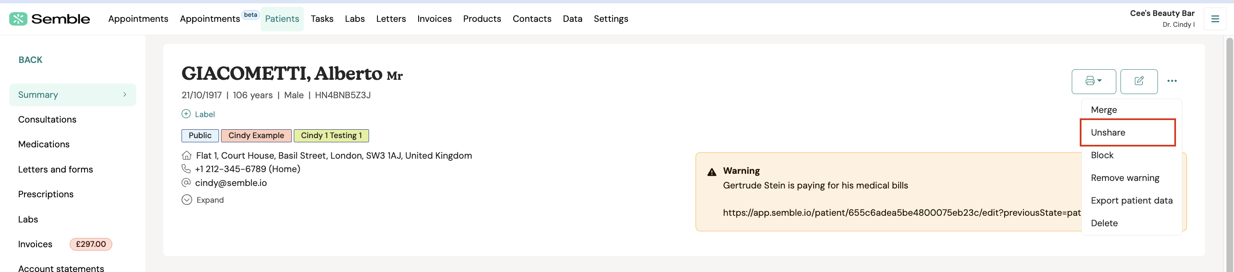Open the Settings tab
This screenshot has height=272, width=1234.
tap(611, 18)
